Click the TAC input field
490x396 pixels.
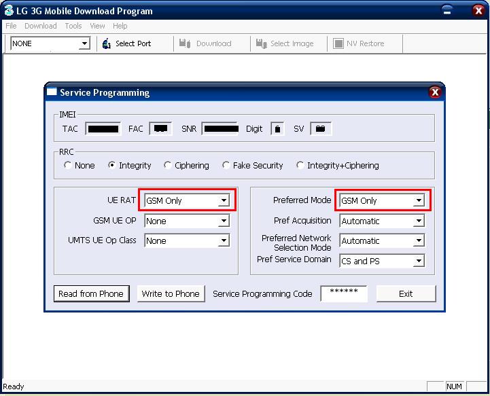[103, 128]
